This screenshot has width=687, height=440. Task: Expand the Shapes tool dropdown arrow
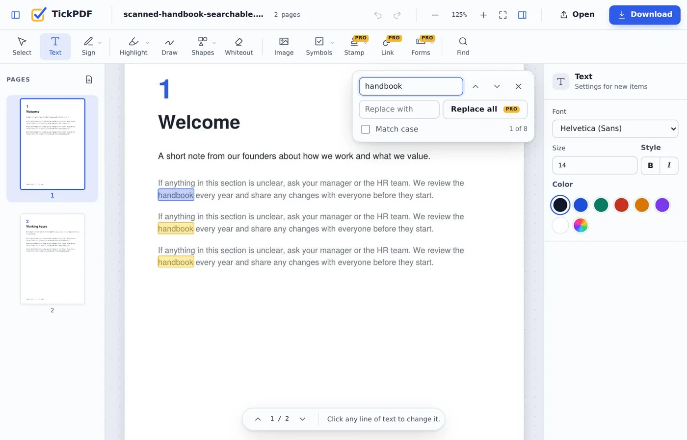(x=214, y=43)
